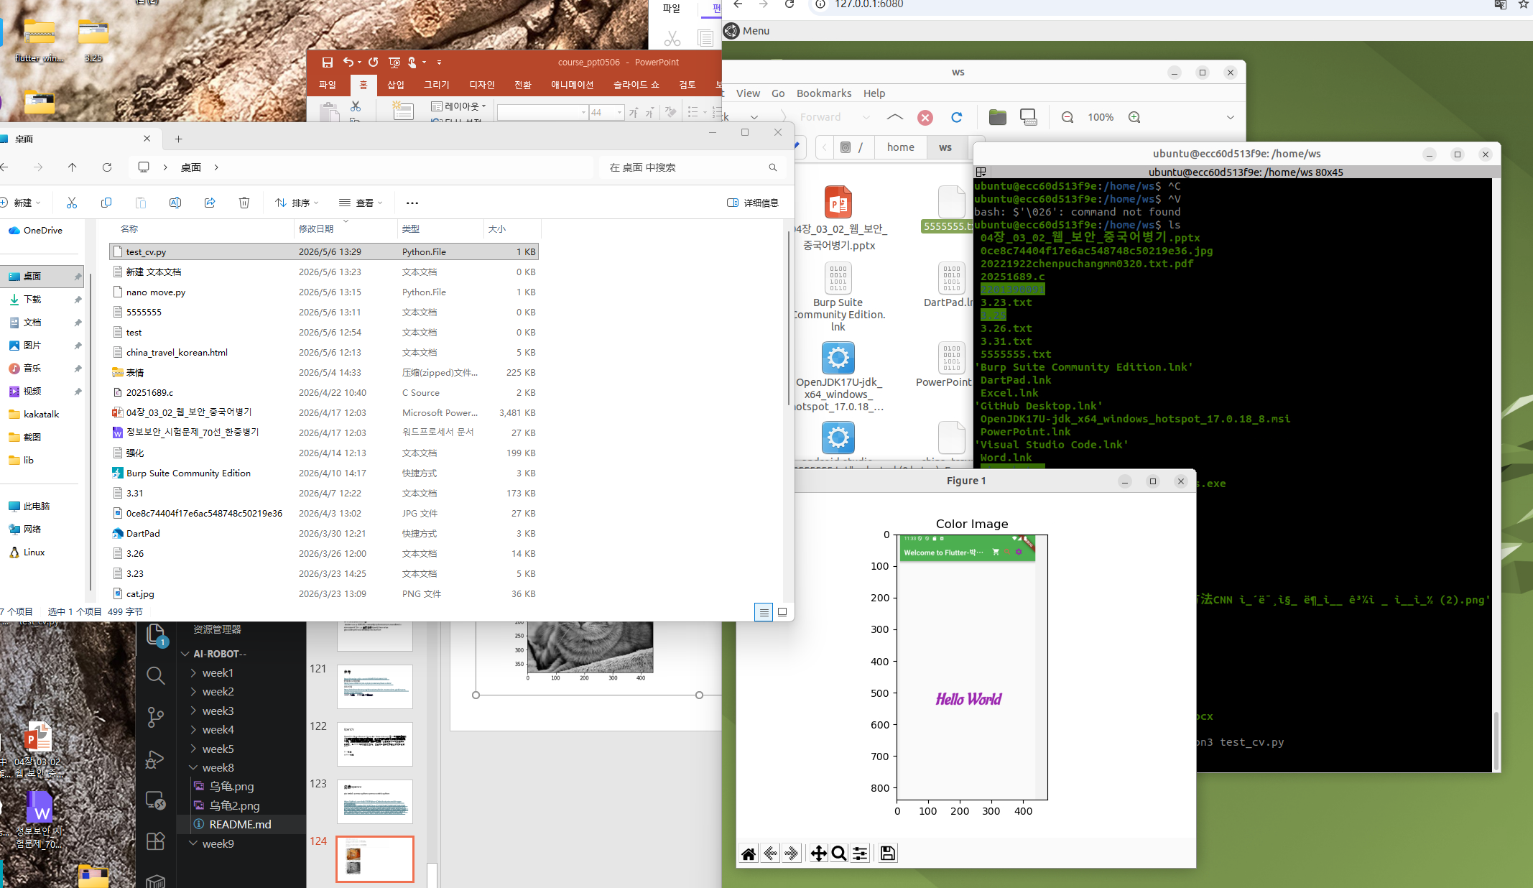Click ws breadcrumb in ws file manager
Viewport: 1533px width, 888px height.
[945, 147]
